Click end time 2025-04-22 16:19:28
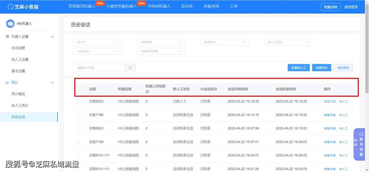 point(291,101)
